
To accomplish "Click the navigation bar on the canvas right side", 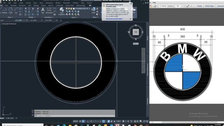I will click(x=143, y=61).
